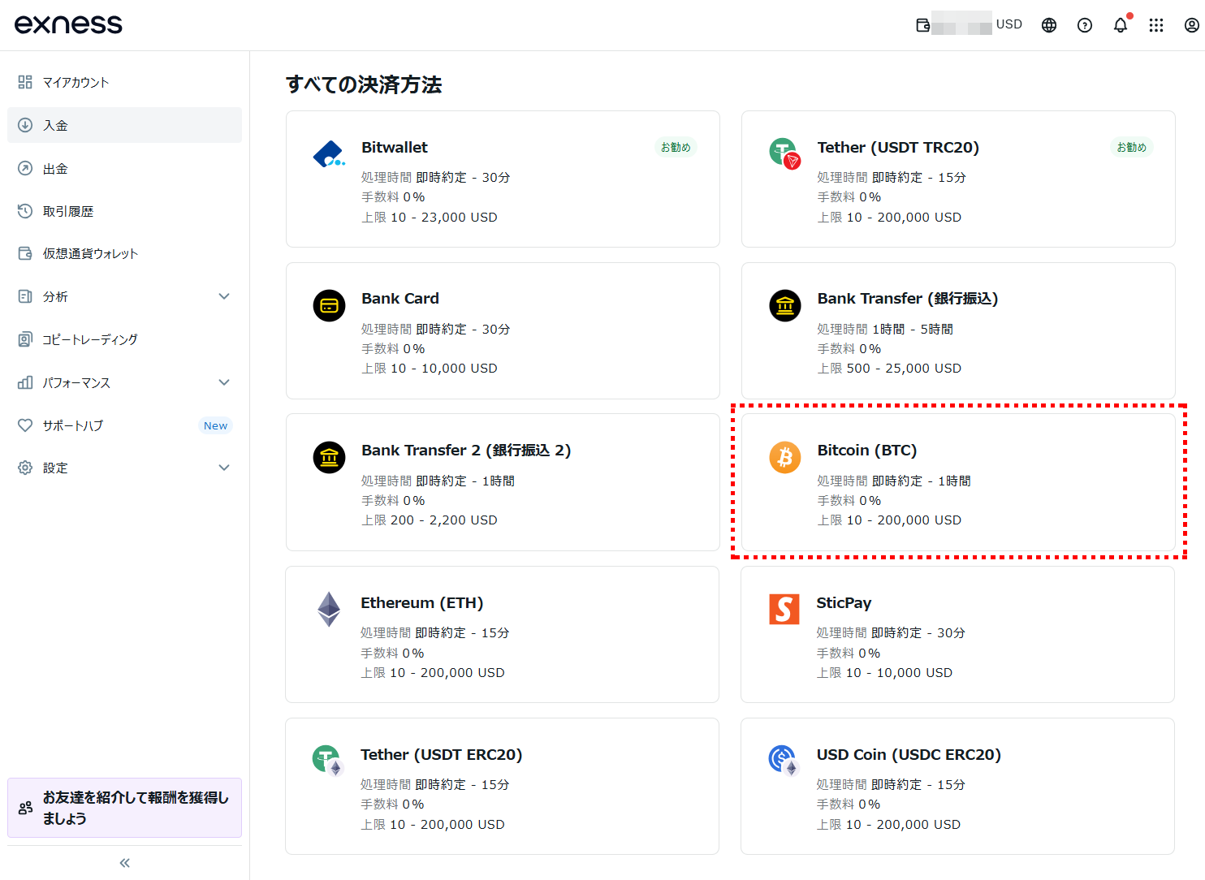Expand the 設定 submenu chevron
Screen dimensions: 1205x880
tap(224, 468)
